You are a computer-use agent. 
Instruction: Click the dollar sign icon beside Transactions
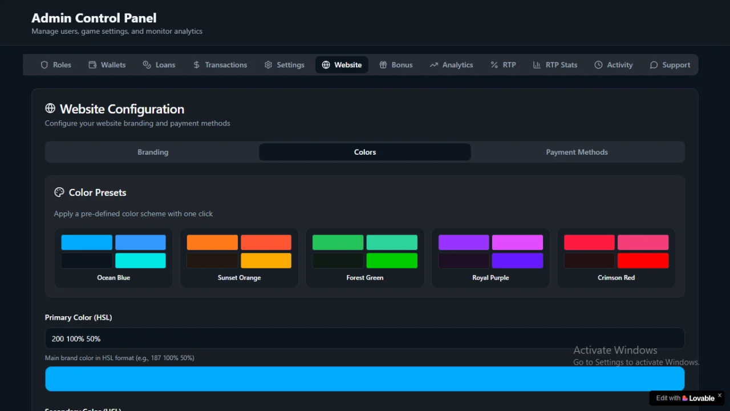[196, 65]
